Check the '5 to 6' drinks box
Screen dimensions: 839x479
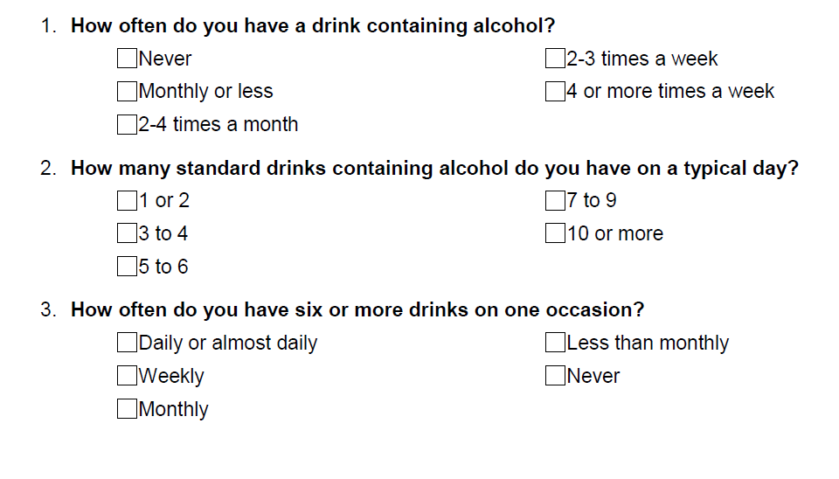click(128, 267)
